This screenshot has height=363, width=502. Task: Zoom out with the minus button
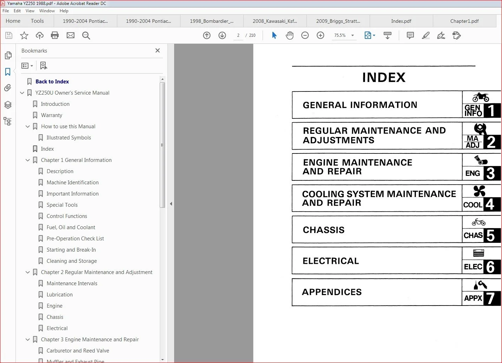point(305,35)
